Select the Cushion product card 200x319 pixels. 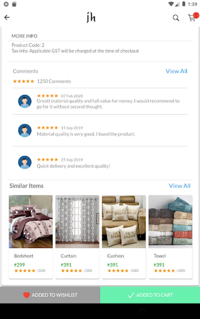(124, 237)
